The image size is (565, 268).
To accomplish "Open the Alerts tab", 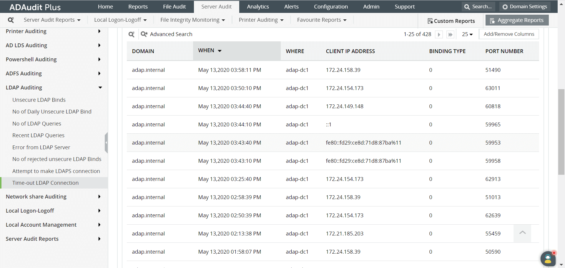I will (291, 6).
